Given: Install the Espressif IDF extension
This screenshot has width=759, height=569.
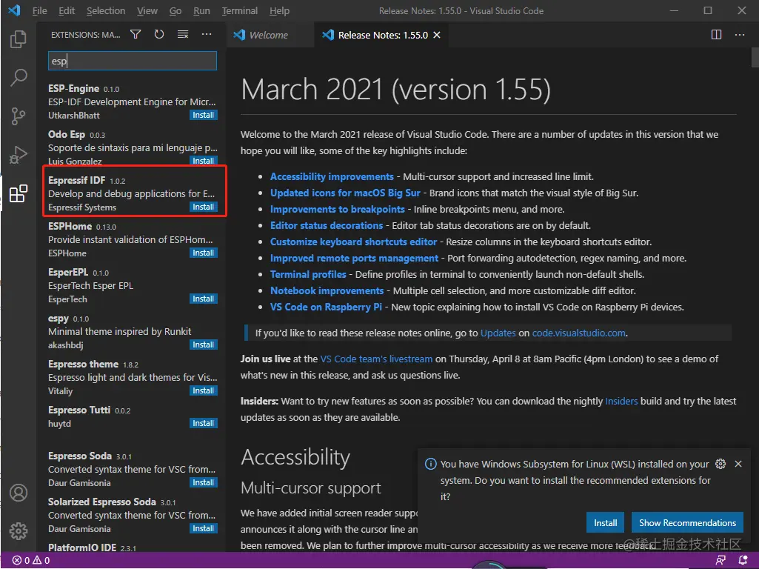Looking at the screenshot, I should click(204, 207).
